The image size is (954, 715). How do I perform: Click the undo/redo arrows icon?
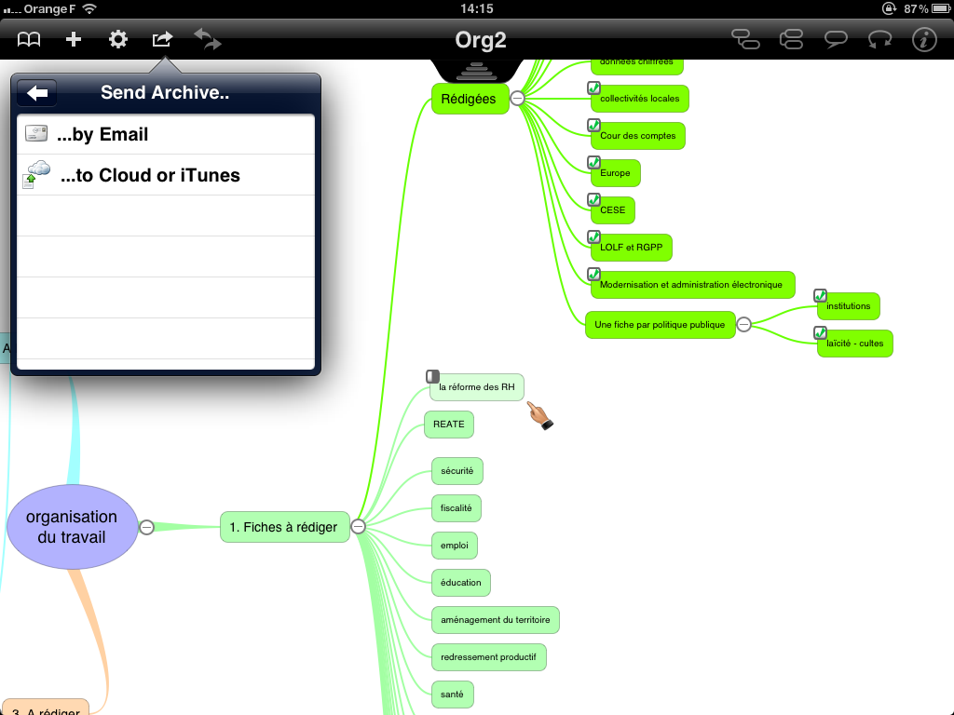tap(207, 39)
